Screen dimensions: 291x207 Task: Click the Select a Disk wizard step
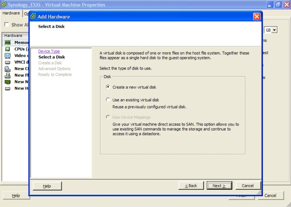pos(52,57)
